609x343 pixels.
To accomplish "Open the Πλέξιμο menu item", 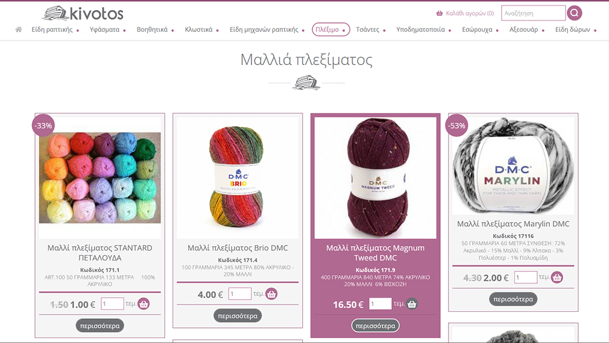I will point(331,29).
